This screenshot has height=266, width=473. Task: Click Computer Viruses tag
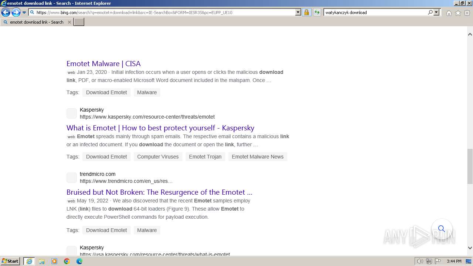click(158, 157)
